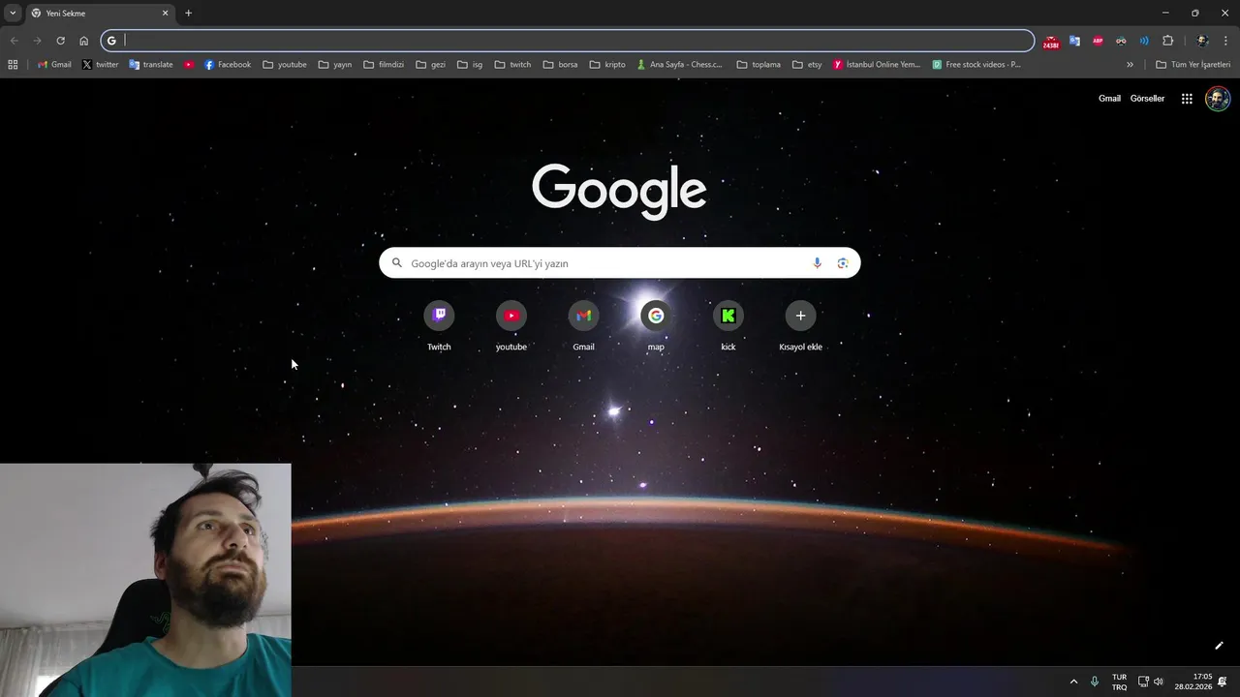Open the Chrome profile avatar in toolbar
Screen dimensions: 1240x697
coord(1202,41)
